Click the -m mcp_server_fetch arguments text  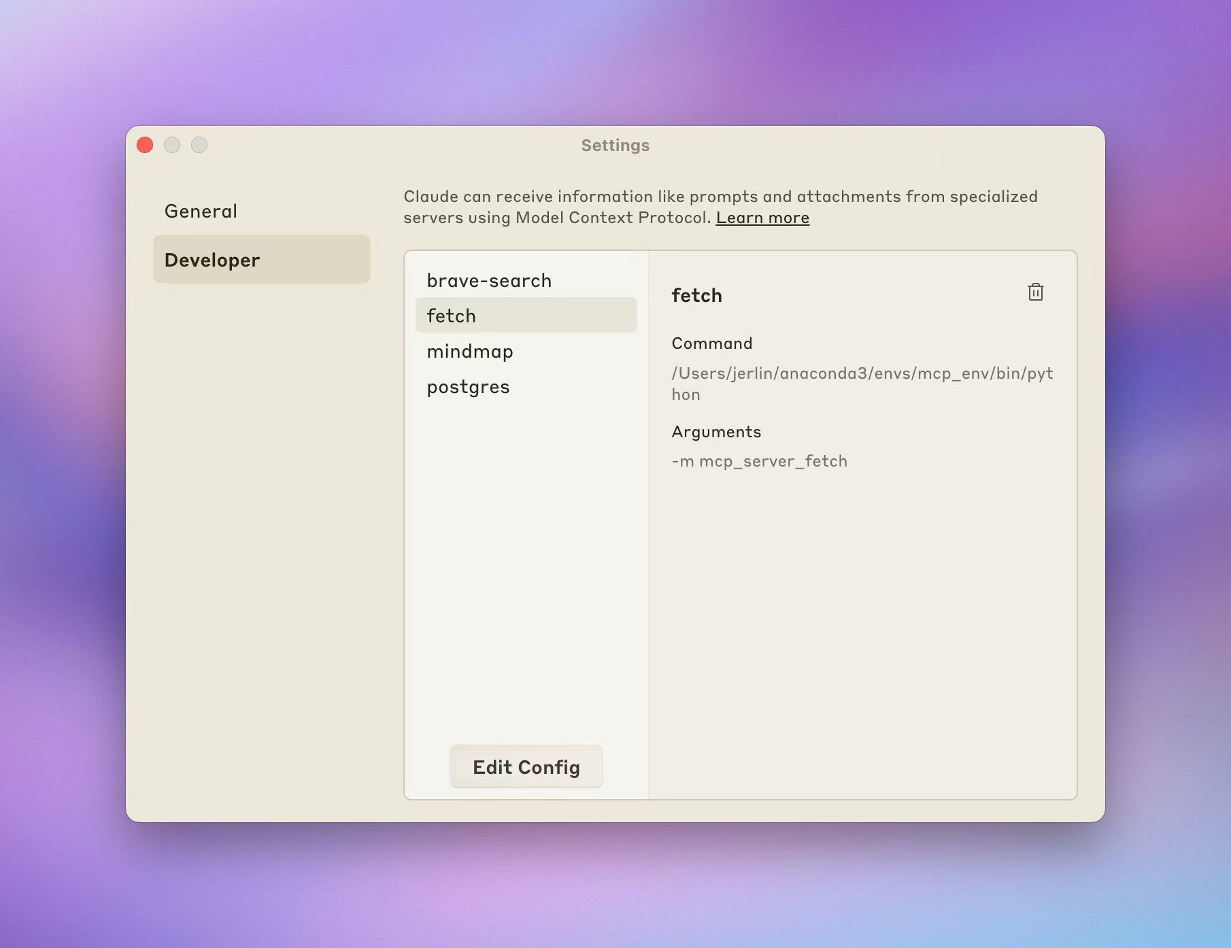pyautogui.click(x=759, y=461)
